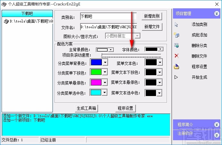This screenshot has width=222, height=145.
Task: Click the black 字体颜色 swatch
Action: pos(152,49)
